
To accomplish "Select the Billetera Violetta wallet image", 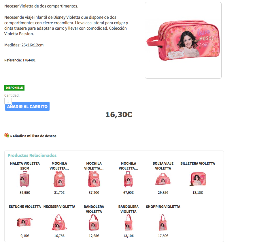I will [198, 179].
